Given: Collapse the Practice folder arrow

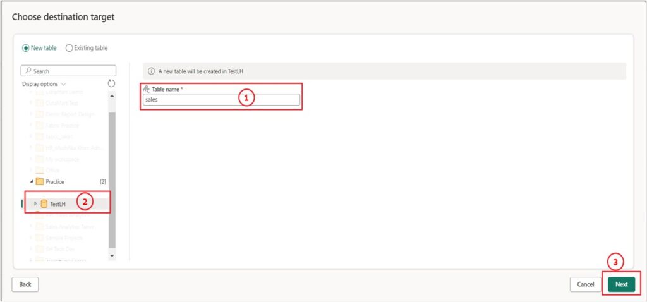Looking at the screenshot, I should (x=32, y=181).
